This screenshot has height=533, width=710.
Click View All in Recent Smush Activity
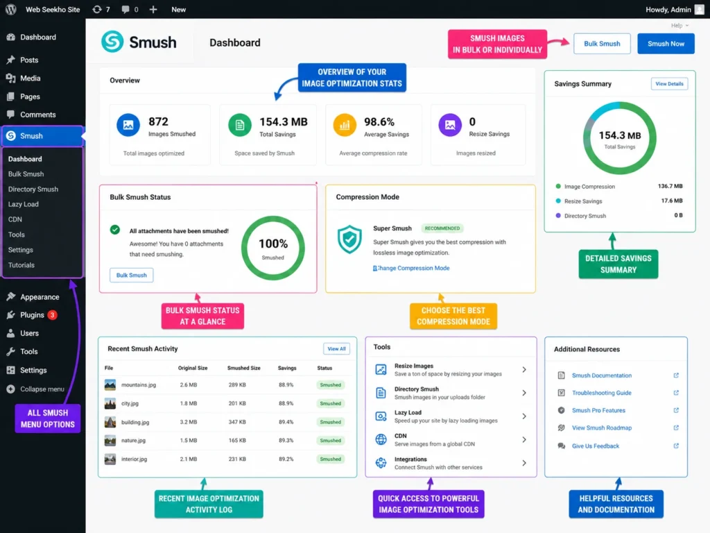[336, 349]
